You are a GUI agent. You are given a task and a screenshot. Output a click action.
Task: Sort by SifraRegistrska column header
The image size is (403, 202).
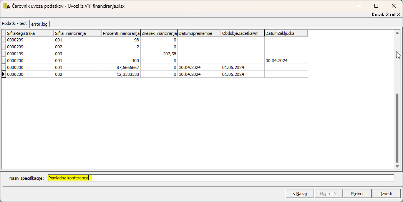point(30,33)
